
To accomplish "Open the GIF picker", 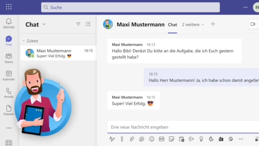I will (x=161, y=139).
